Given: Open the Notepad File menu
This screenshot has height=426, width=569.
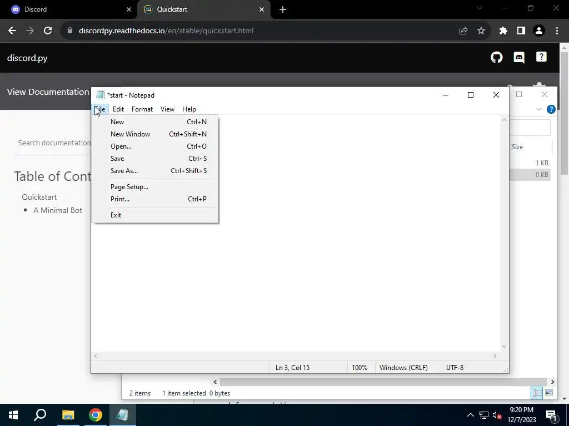Looking at the screenshot, I should click(x=100, y=109).
